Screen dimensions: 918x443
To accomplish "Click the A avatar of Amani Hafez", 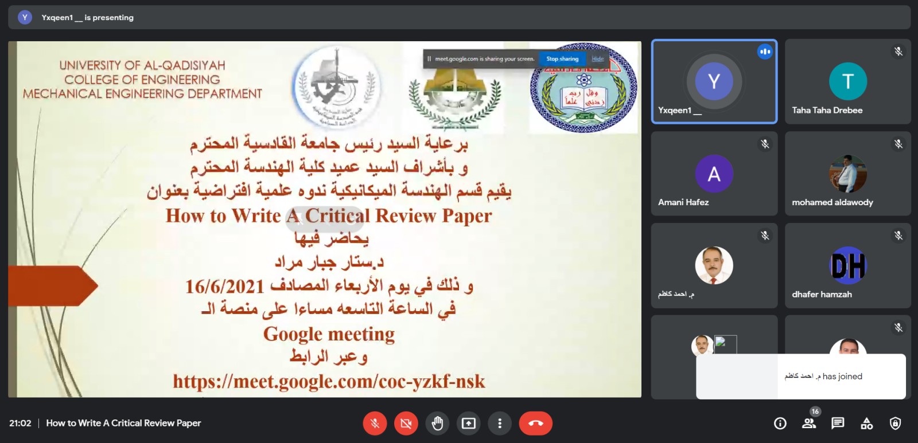I will coord(714,174).
